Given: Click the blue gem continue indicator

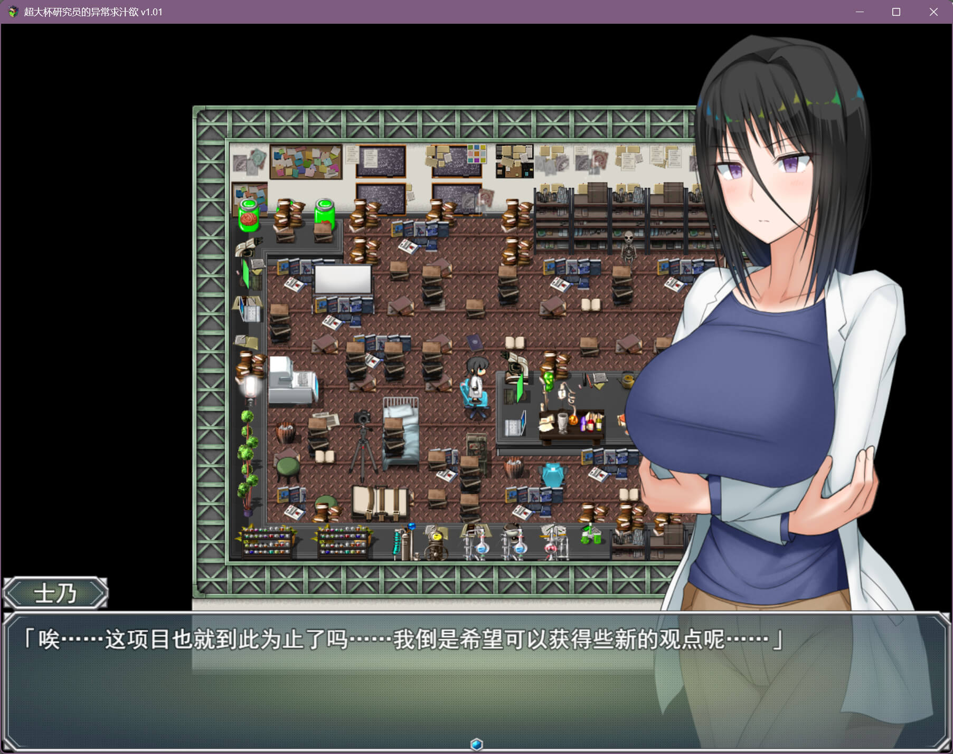Looking at the screenshot, I should click(476, 744).
